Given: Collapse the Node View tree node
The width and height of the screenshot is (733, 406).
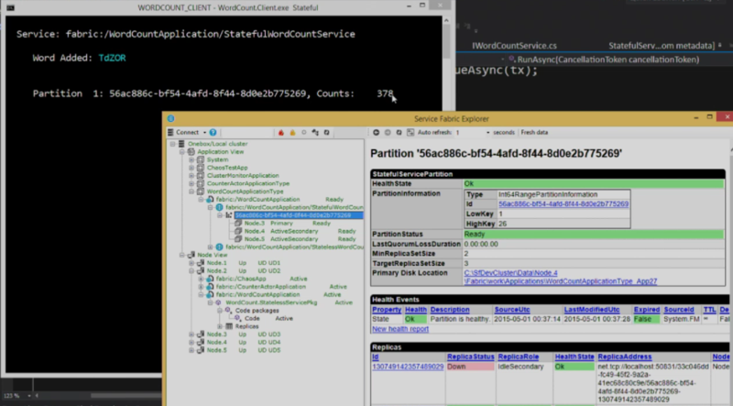Looking at the screenshot, I should coord(181,255).
